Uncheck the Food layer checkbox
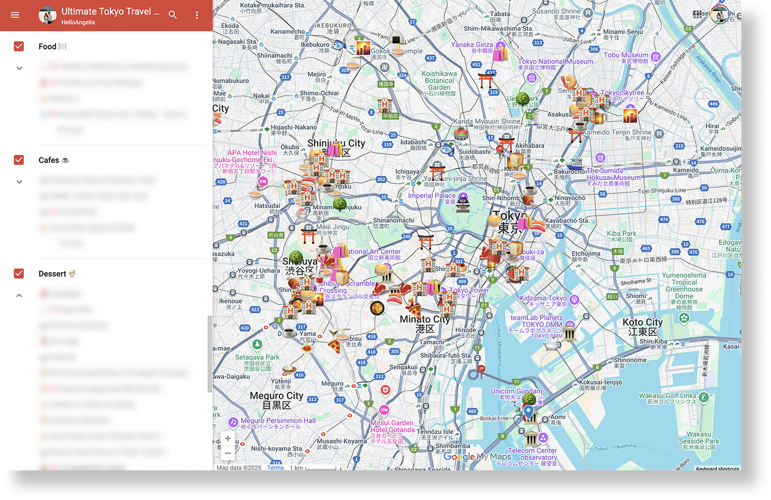Image resolution: width=771 pixels, height=500 pixels. click(x=19, y=46)
